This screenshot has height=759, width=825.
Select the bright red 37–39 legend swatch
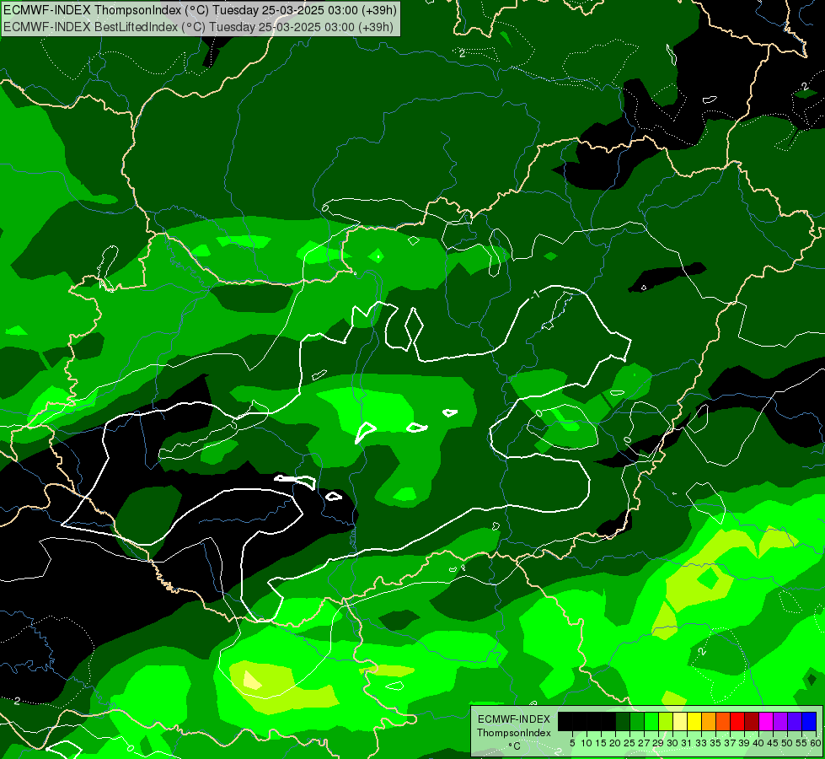pos(737,721)
